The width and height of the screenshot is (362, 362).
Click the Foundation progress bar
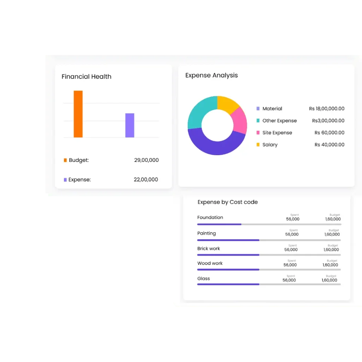click(x=269, y=224)
